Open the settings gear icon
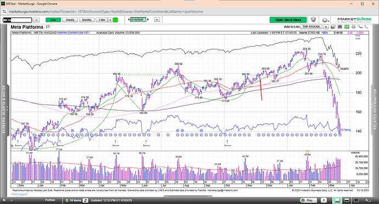 point(325,20)
